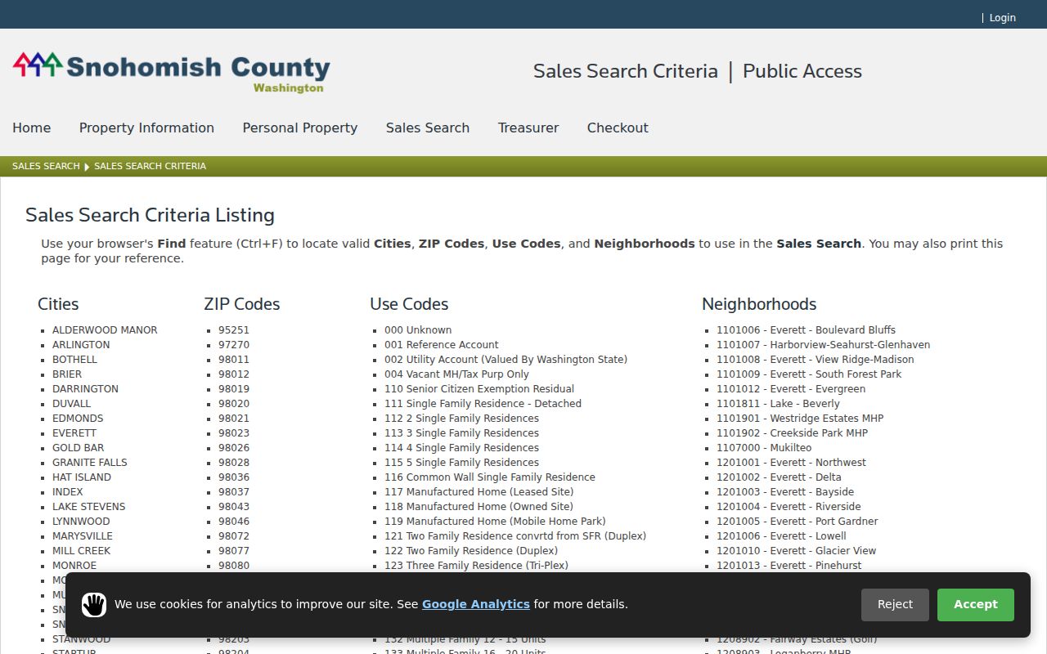Click neighborhood 1201005 - Everett - Port Gardner
Image resolution: width=1047 pixels, height=654 pixels.
coord(797,522)
